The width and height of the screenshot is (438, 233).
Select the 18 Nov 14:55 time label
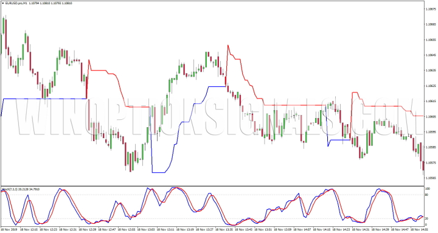(419, 229)
